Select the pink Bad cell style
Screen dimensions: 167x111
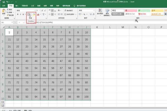131,11
